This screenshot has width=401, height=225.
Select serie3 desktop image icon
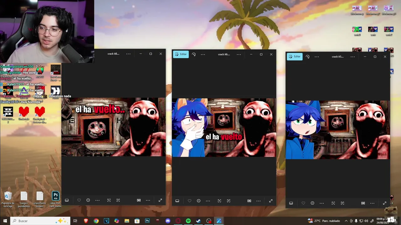pyautogui.click(x=357, y=31)
